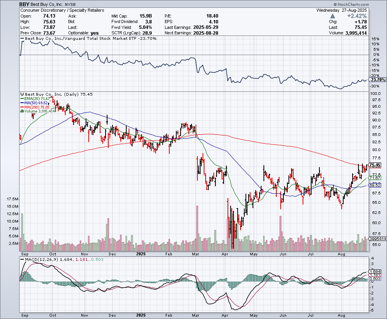Click the red MA(200) legend line swatch
Image resolution: width=387 pixels, height=319 pixels.
click(x=22, y=107)
